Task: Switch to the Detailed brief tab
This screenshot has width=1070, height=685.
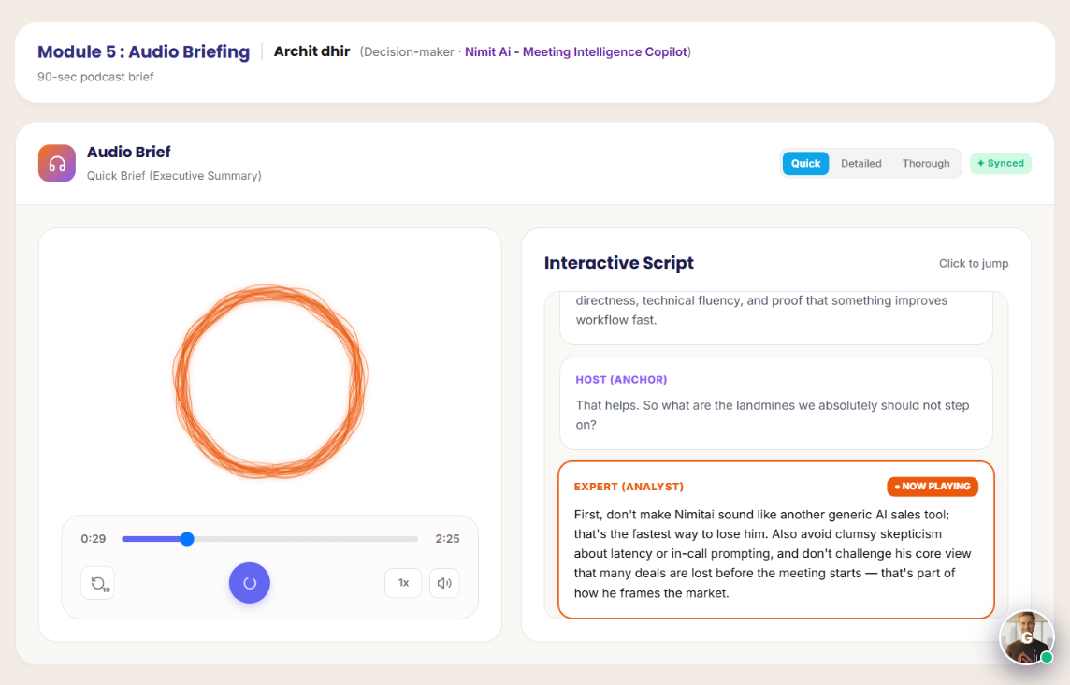Action: [x=861, y=163]
